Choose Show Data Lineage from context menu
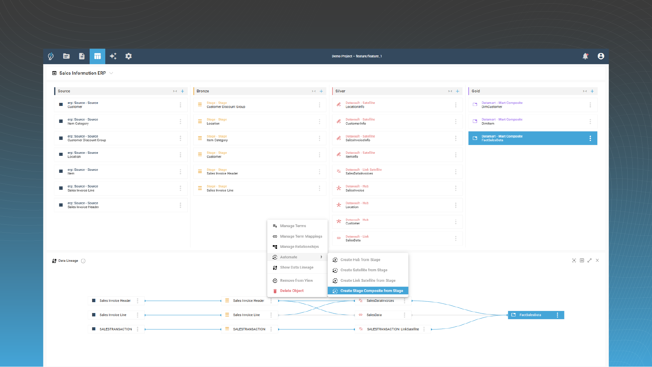 pyautogui.click(x=296, y=267)
